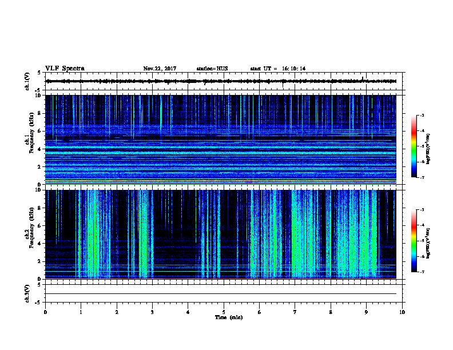Click time axis tick label "2"
This screenshot has width=453, height=350.
pyautogui.click(x=117, y=312)
